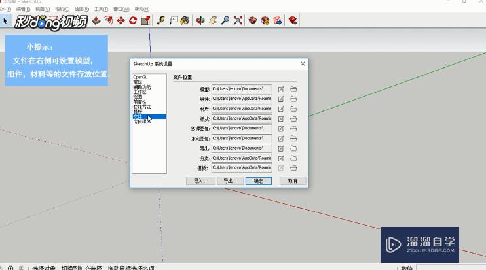Open the 编辑(E) menu
This screenshot has width=486, height=270.
tap(23, 9)
